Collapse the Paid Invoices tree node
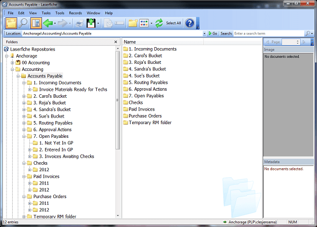Screen dimensions: 317x227 [24, 176]
